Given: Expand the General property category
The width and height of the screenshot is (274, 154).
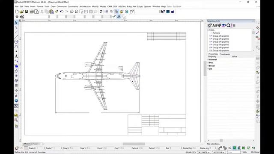Looking at the screenshot, I should pos(208,60).
